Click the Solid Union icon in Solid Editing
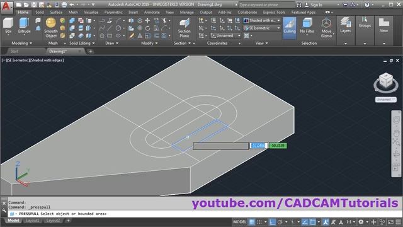The image size is (403, 227). click(x=72, y=21)
